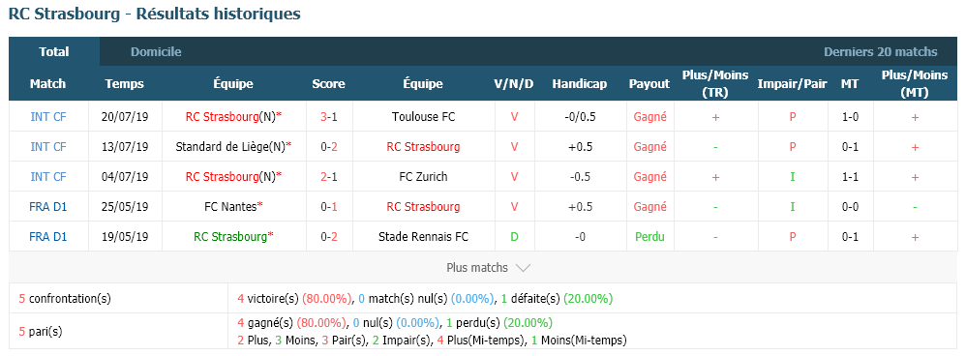Open the FC Nantes team link

point(230,206)
